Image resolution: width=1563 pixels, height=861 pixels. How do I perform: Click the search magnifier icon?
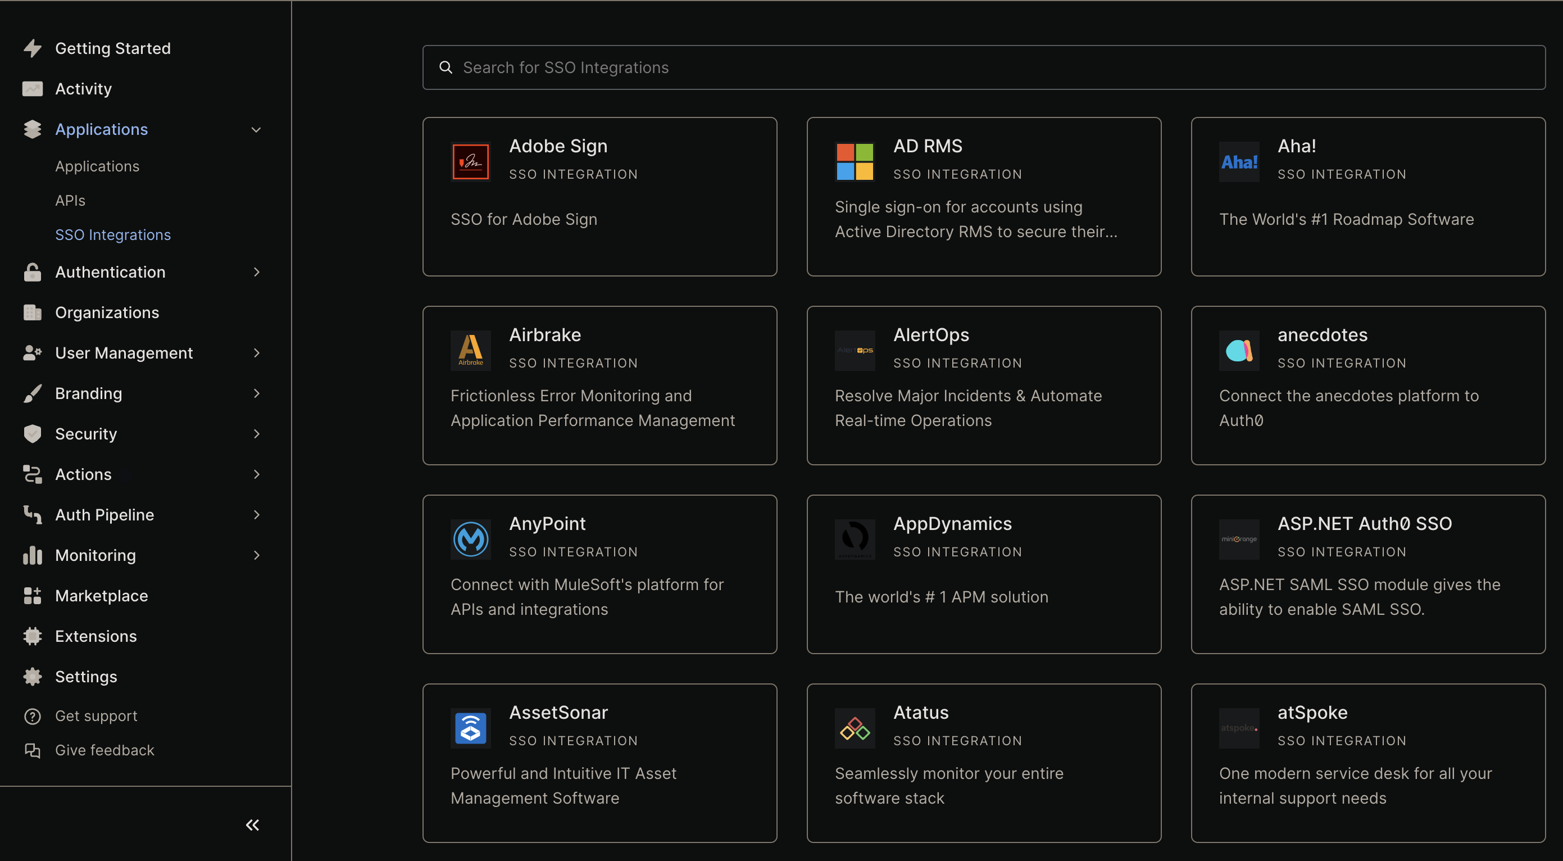(446, 67)
